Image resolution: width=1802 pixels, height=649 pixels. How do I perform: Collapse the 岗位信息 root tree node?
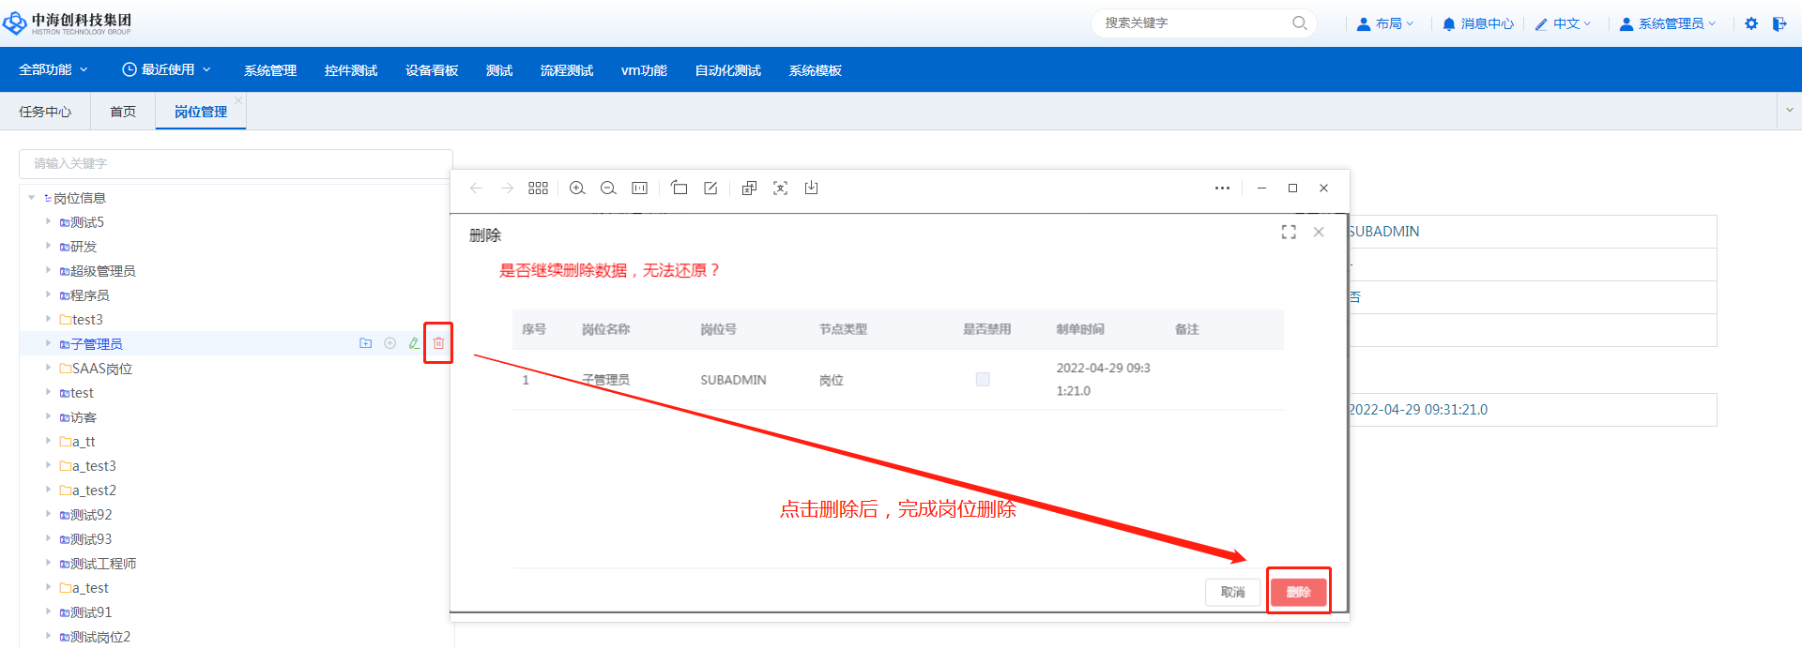coord(32,198)
